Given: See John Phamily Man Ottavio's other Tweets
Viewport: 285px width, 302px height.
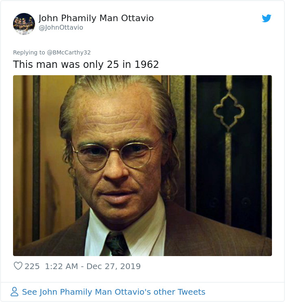Looking at the screenshot, I should click(x=114, y=292).
